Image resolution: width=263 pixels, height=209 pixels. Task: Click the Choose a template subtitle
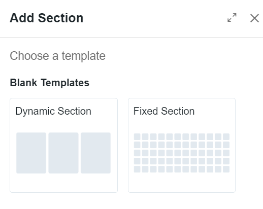(x=57, y=56)
